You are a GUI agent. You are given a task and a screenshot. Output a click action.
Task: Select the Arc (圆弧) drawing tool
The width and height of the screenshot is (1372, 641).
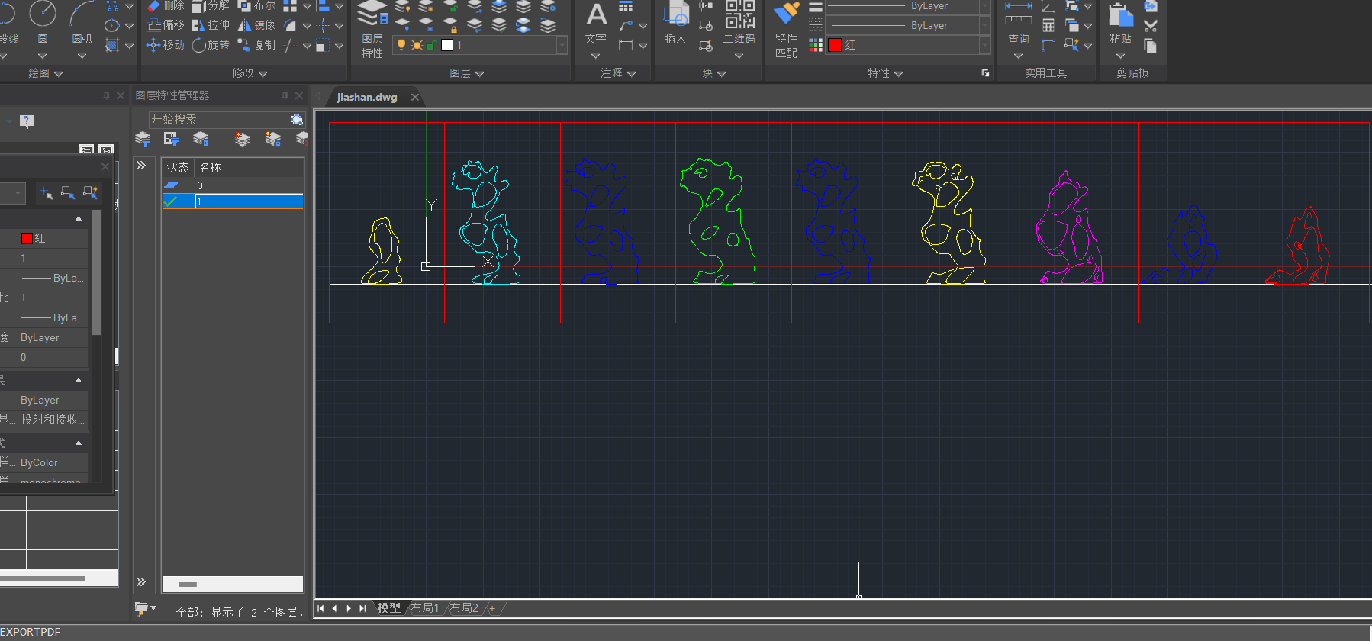pyautogui.click(x=82, y=23)
